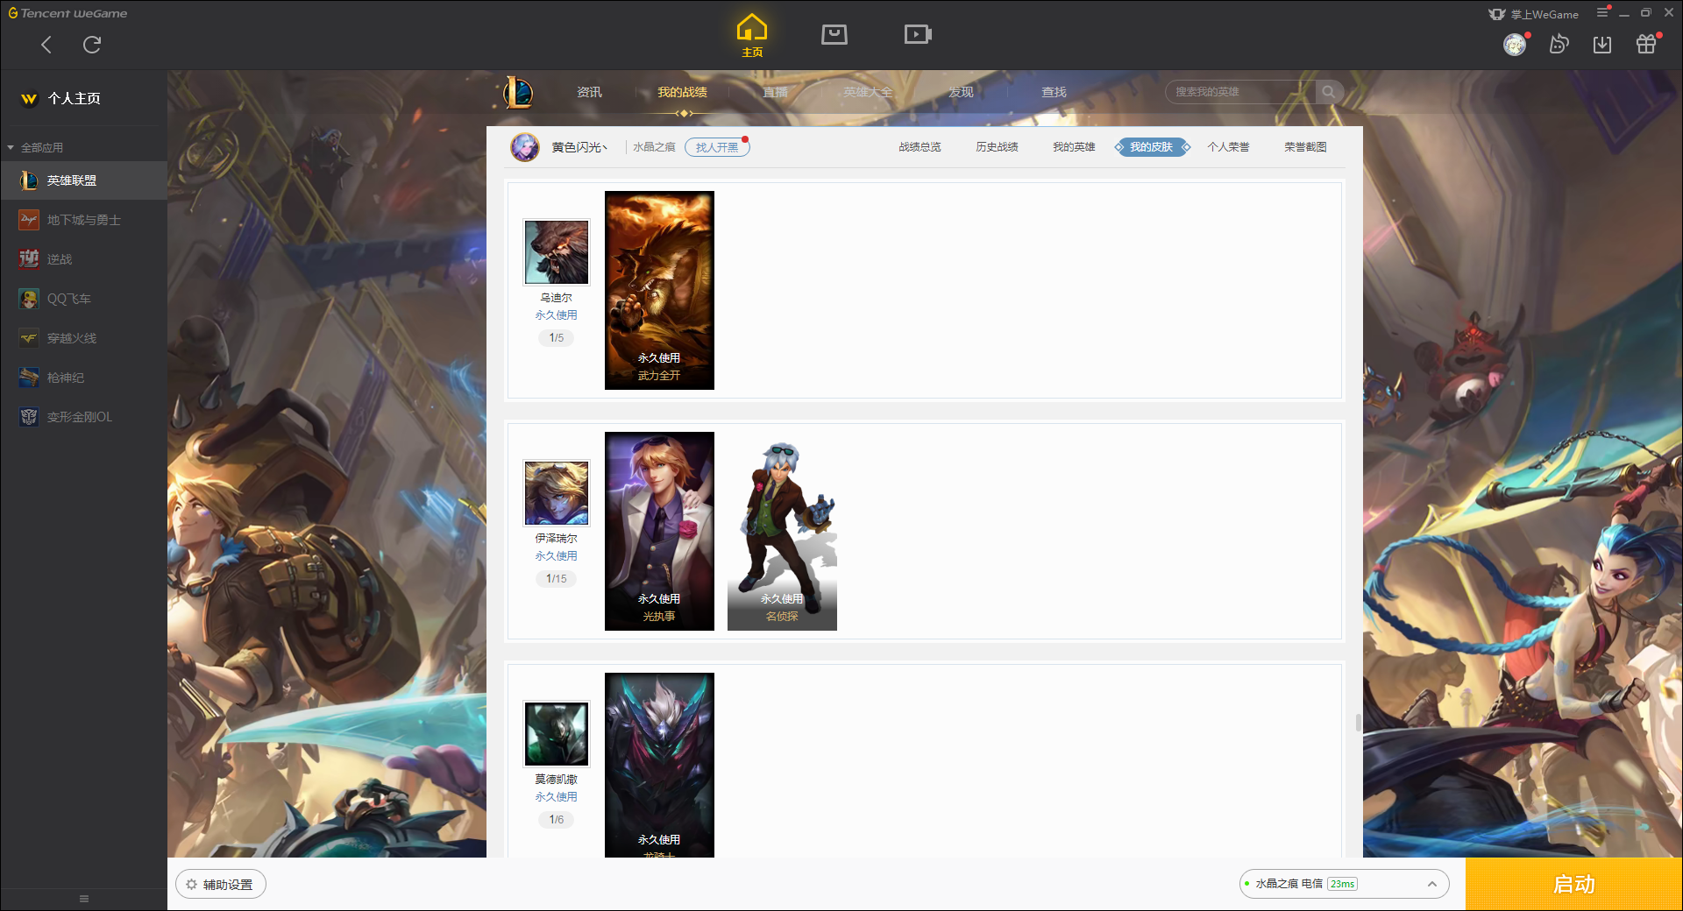This screenshot has width=1683, height=911.
Task: Select 穿越火线 in sidebar
Action: pos(83,338)
